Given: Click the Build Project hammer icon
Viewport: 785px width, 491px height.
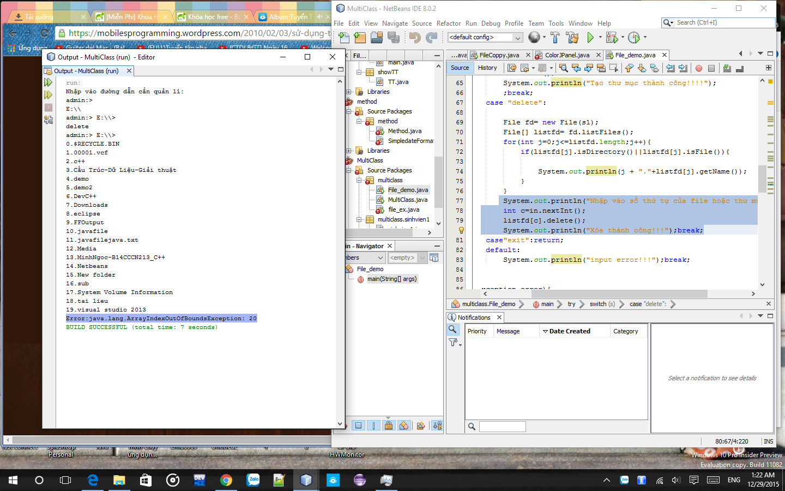Looking at the screenshot, I should (x=555, y=37).
